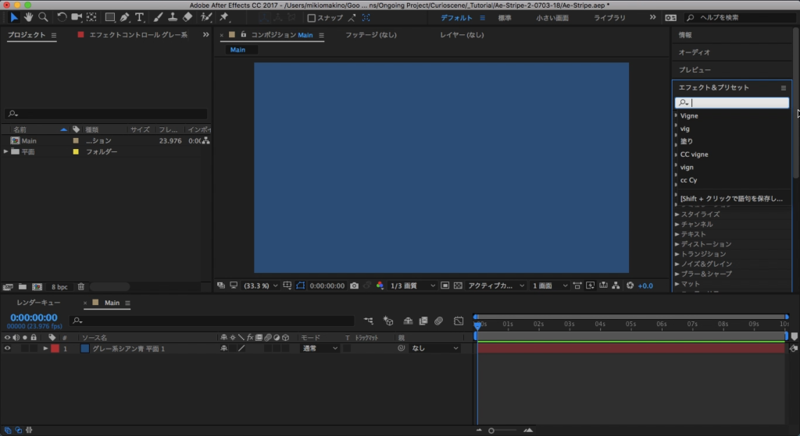This screenshot has height=436, width=800.
Task: Select the Puppet Pin tool
Action: (224, 17)
